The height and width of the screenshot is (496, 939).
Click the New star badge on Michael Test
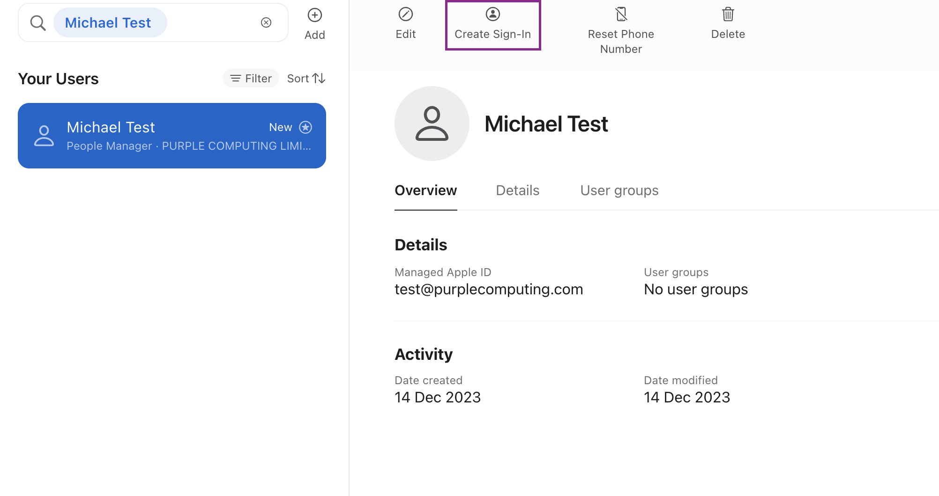click(305, 127)
